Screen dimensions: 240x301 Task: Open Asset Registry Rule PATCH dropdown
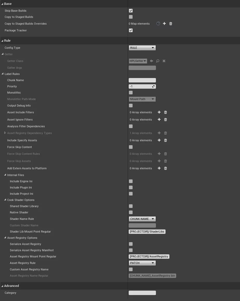coord(142,263)
